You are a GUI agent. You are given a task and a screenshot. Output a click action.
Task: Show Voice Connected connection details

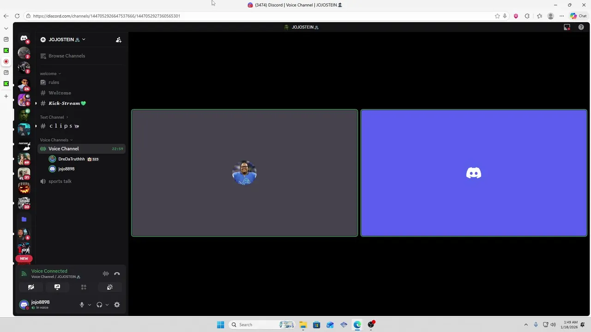(49, 271)
